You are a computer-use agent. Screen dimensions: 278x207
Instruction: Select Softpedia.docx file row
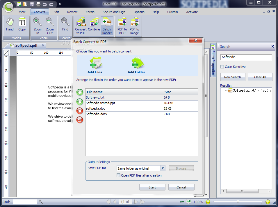click(x=142, y=114)
